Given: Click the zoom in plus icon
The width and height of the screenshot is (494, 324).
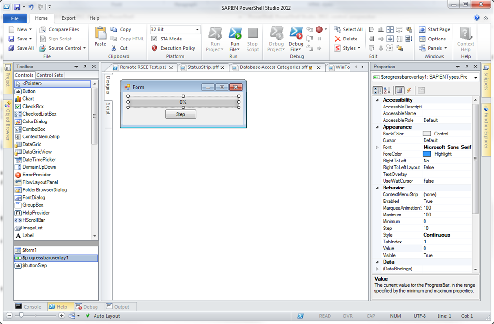Looking at the screenshot, I should [x=62, y=316].
